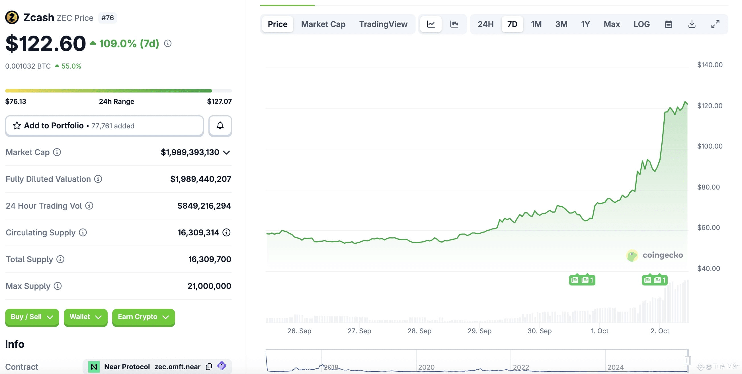Copy the zec.omft.near contract address
The width and height of the screenshot is (742, 374).
coord(209,367)
